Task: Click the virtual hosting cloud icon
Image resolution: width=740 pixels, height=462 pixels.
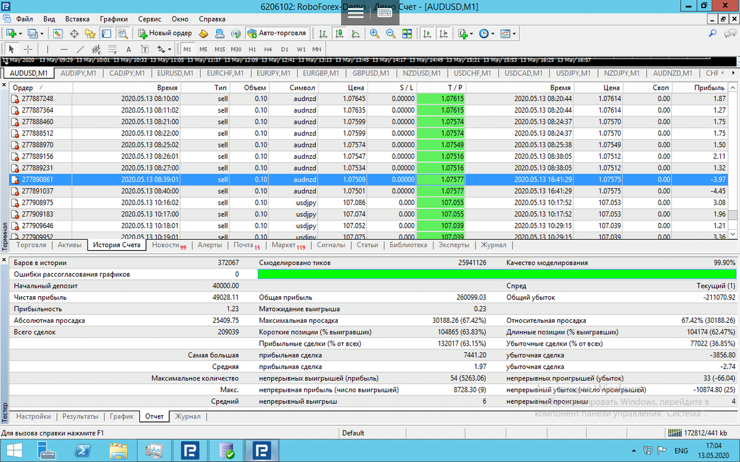Action: 220,33
